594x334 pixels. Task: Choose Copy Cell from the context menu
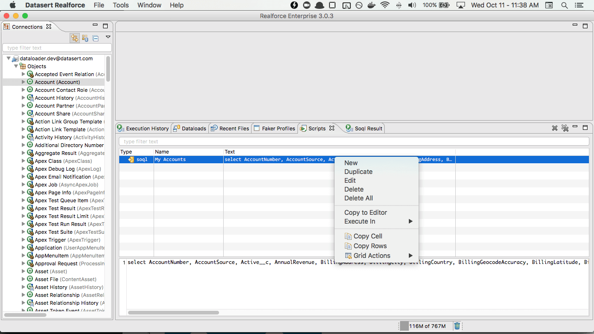376,236
